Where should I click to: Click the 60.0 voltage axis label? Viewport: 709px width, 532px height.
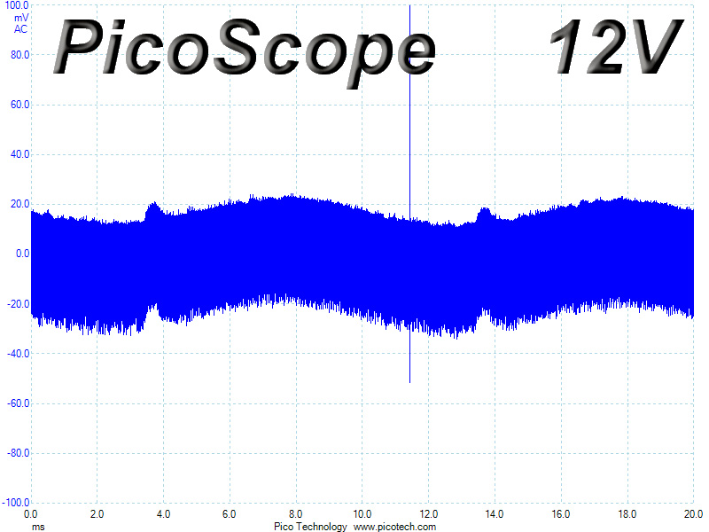[x=19, y=105]
